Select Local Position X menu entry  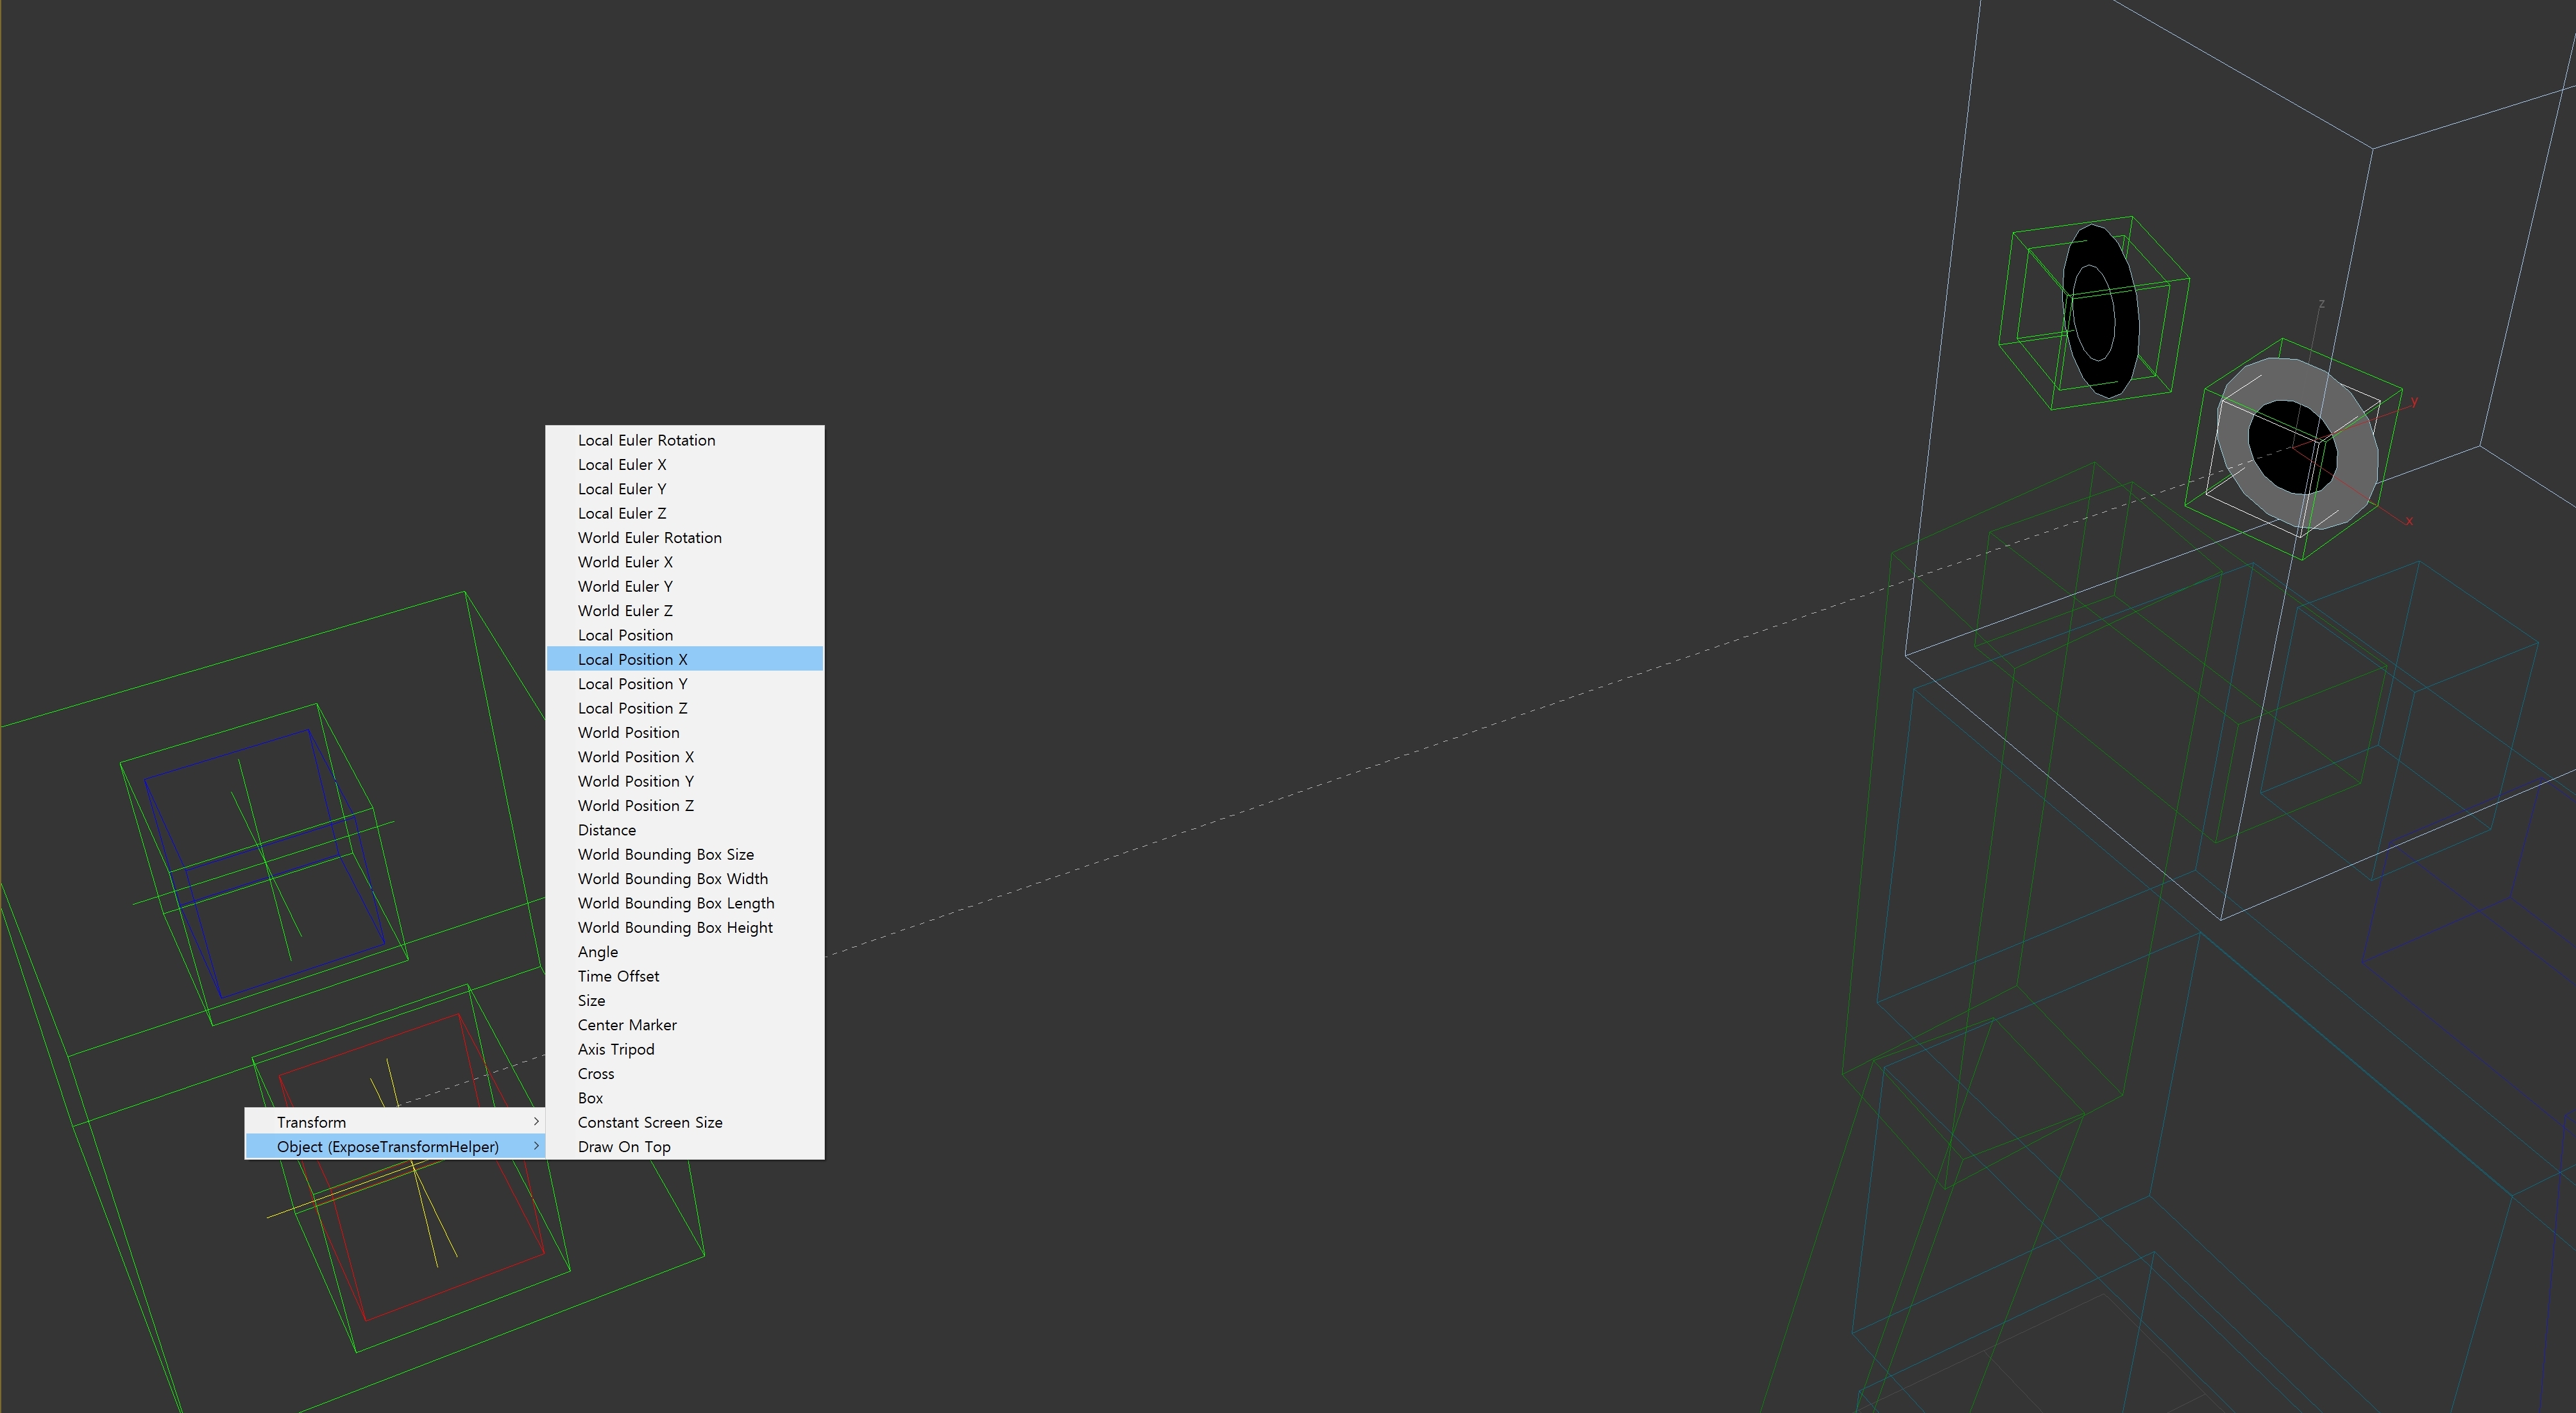[x=632, y=660]
